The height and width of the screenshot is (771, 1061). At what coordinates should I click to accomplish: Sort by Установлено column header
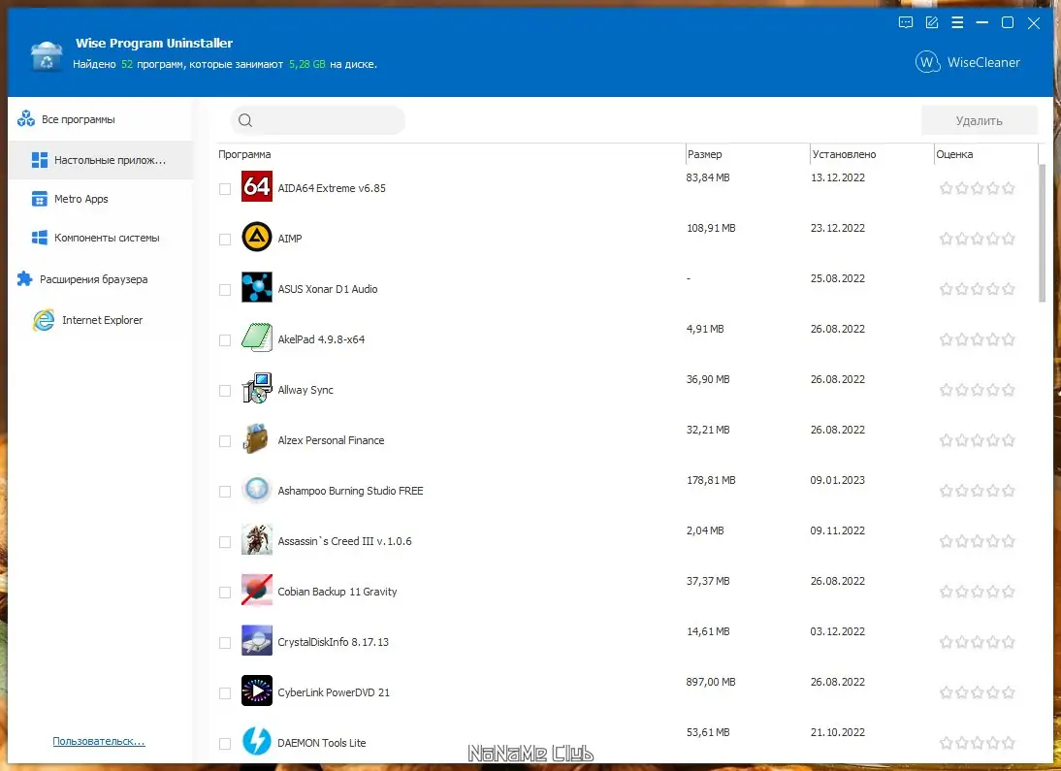[872, 154]
